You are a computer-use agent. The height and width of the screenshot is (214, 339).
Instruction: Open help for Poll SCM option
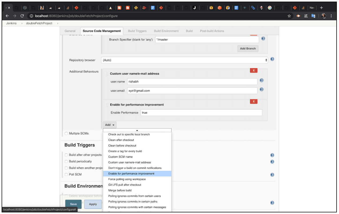pos(272,175)
